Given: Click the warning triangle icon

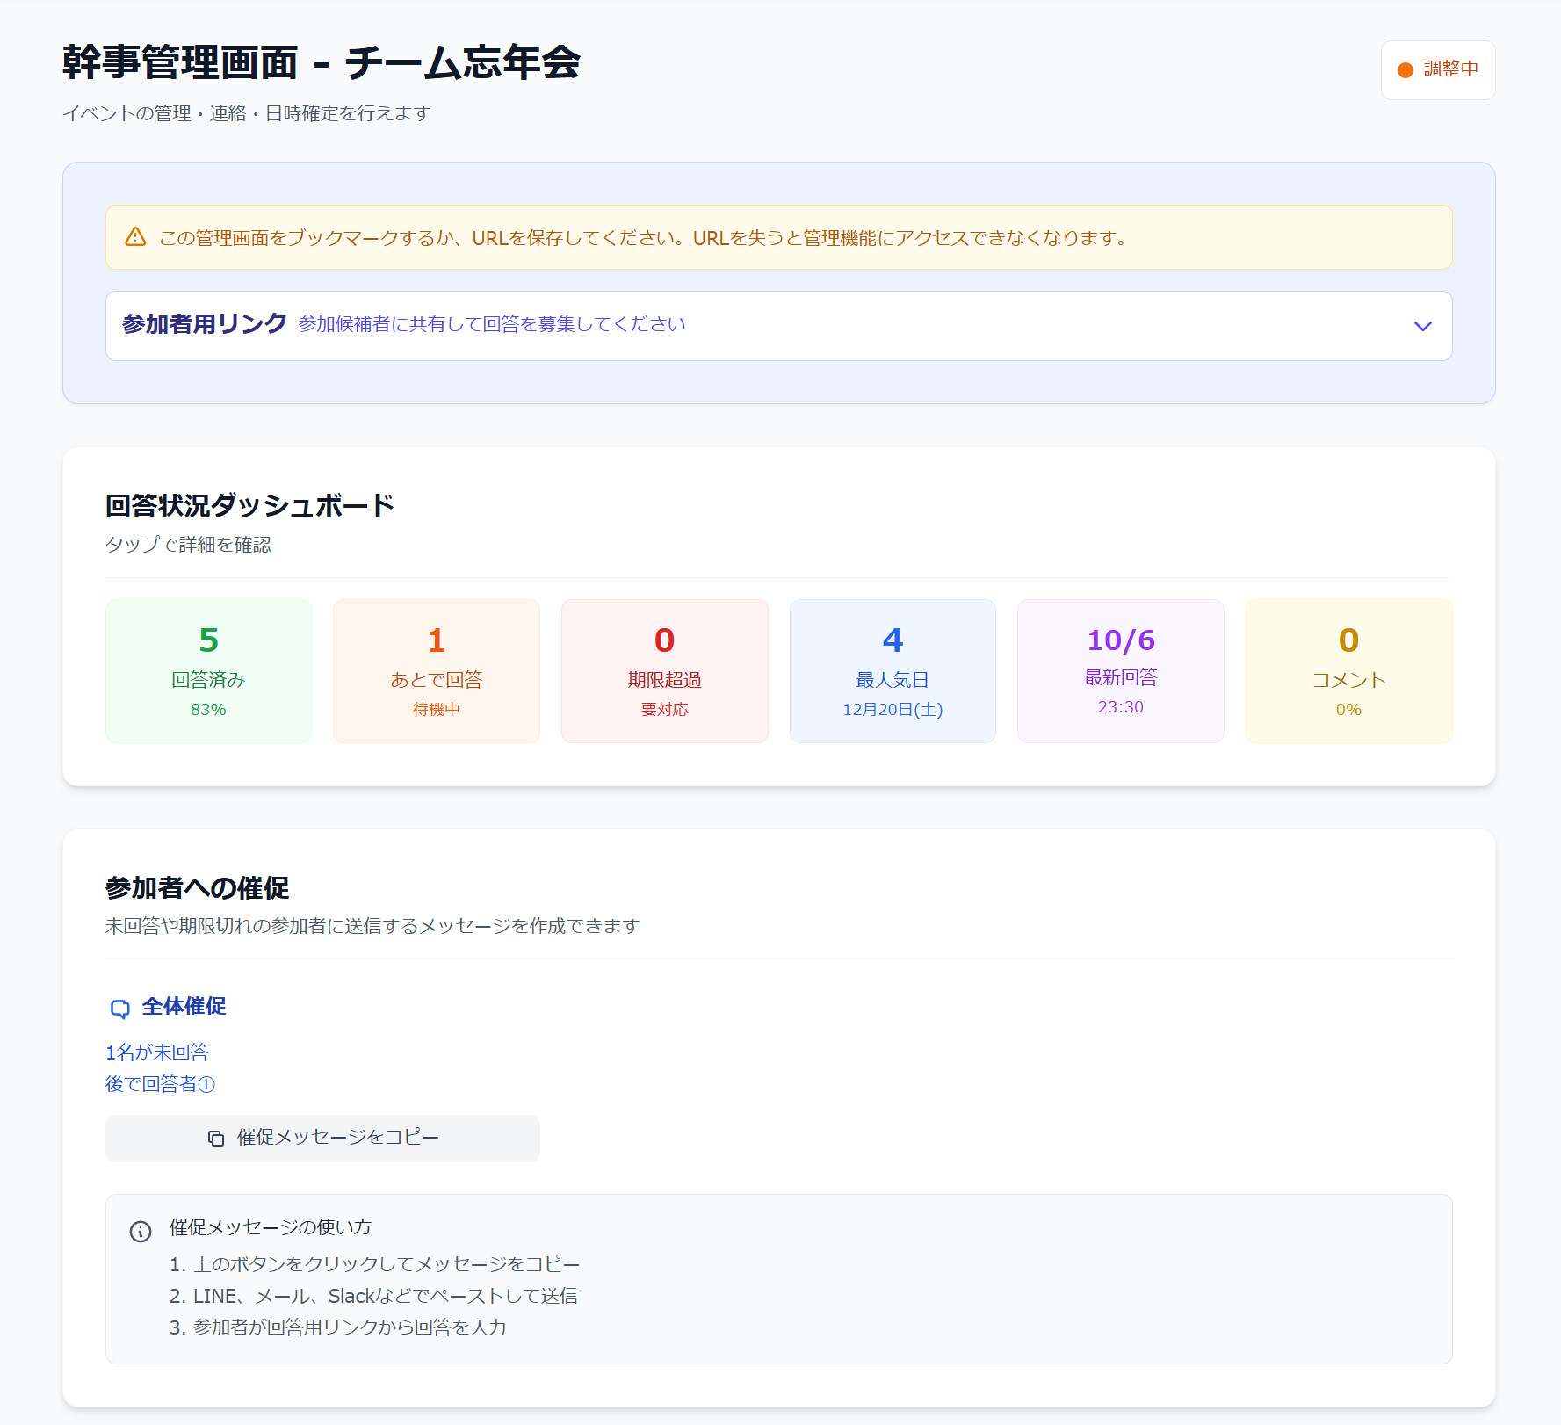Looking at the screenshot, I should click(135, 237).
